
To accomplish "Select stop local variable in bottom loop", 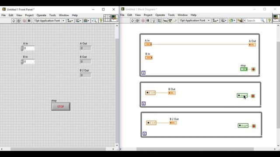I will [x=243, y=126].
